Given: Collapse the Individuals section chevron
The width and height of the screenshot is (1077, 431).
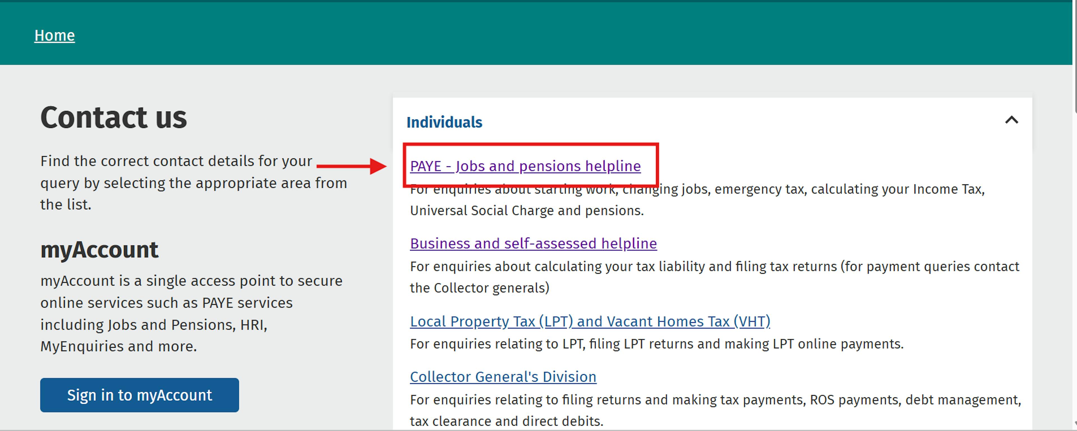Looking at the screenshot, I should coord(1011,121).
